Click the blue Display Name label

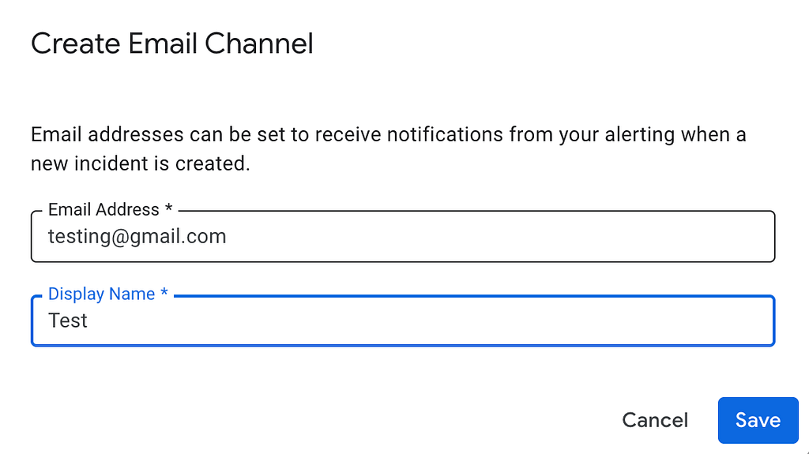[101, 294]
